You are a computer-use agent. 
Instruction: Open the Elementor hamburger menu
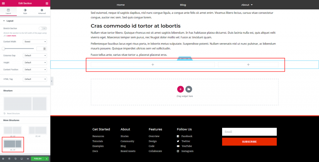[3, 3]
